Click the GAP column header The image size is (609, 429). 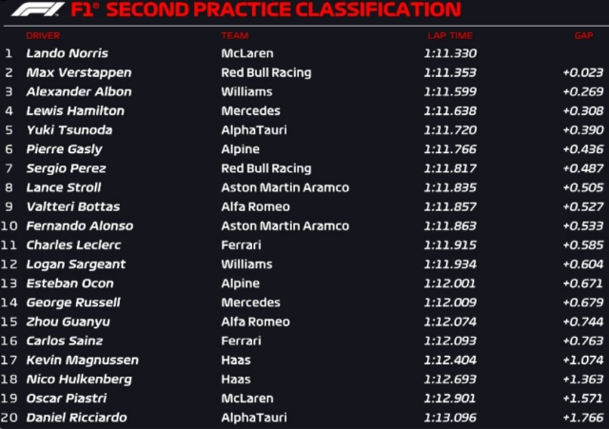click(582, 35)
